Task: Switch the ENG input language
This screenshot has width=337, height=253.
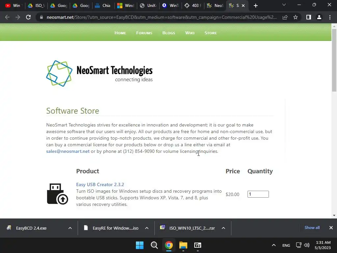Action: 286,245
